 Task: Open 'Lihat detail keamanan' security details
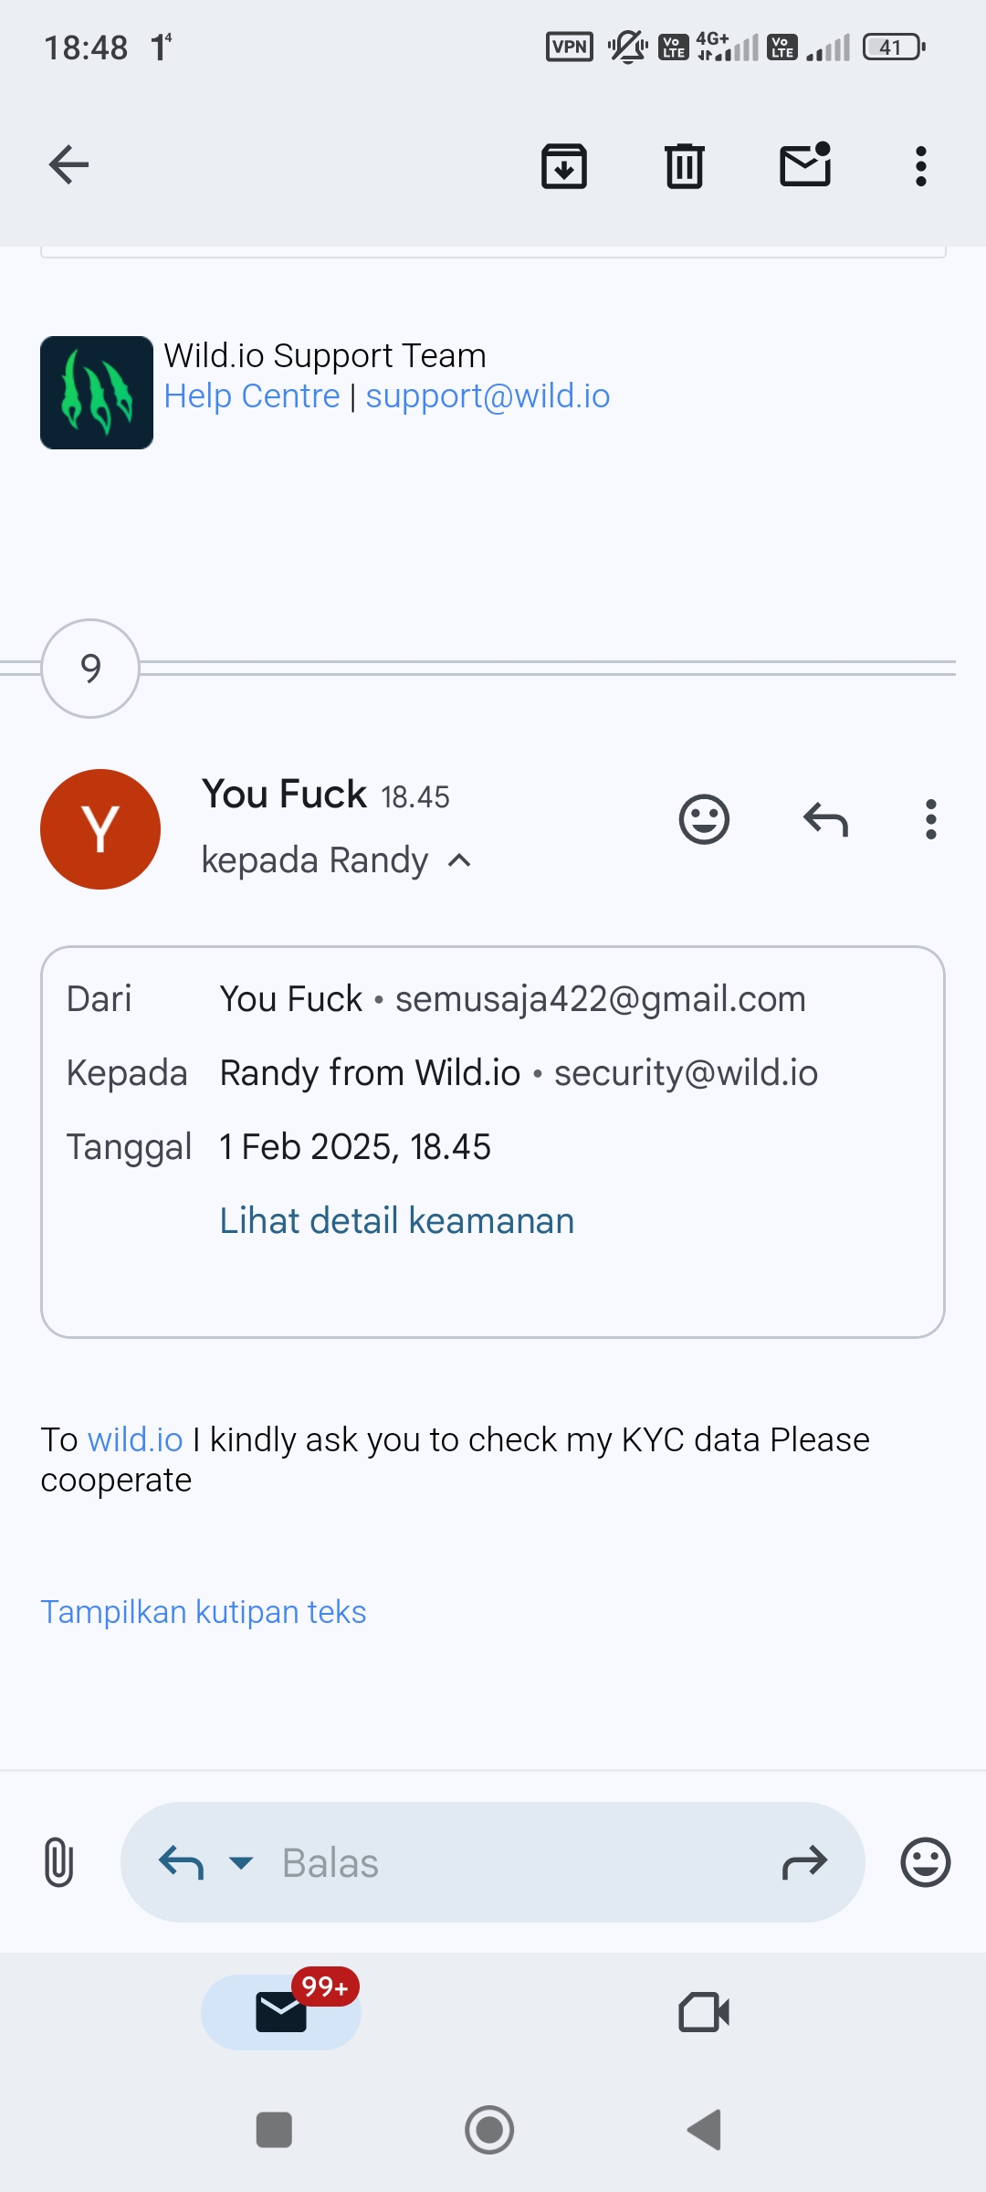[397, 1221]
